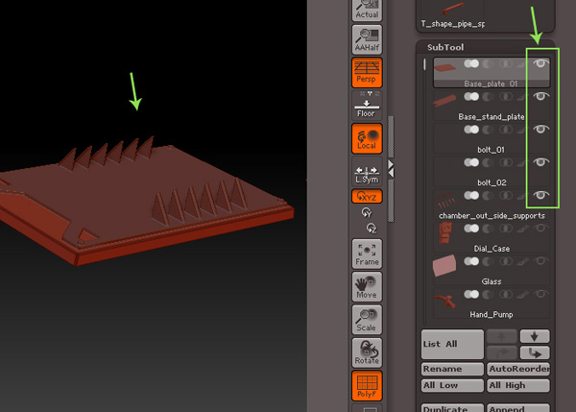
Task: Hide chamber_out_side_supports via eye icon
Action: 540,195
